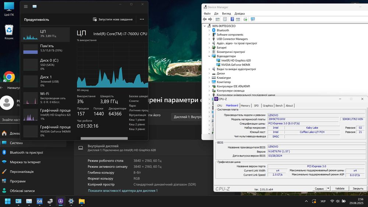
Task: Switch to the Graphics tab in CPU-Z
Action: pyautogui.click(x=268, y=106)
